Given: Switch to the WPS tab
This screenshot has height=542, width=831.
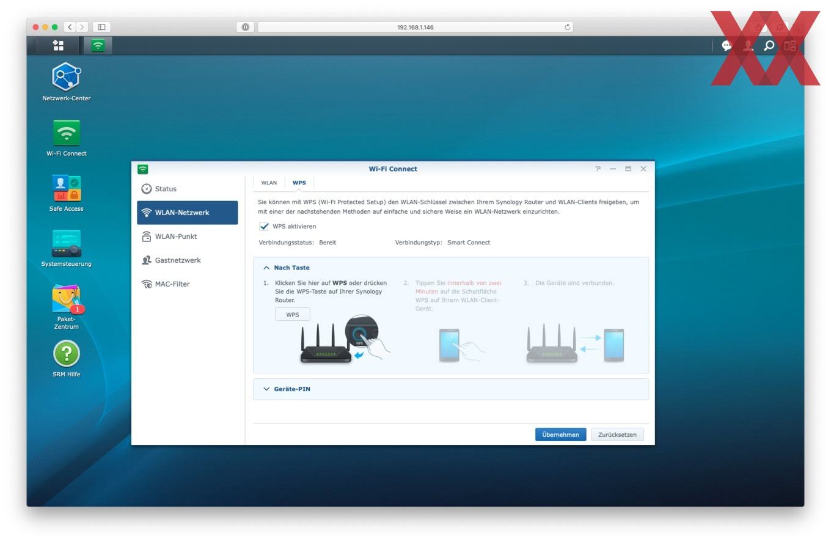Looking at the screenshot, I should pos(299,183).
